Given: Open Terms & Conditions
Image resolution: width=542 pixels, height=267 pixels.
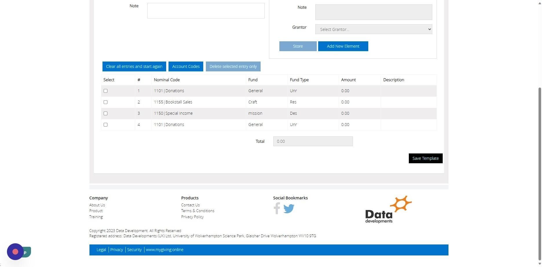Looking at the screenshot, I should 198,211.
